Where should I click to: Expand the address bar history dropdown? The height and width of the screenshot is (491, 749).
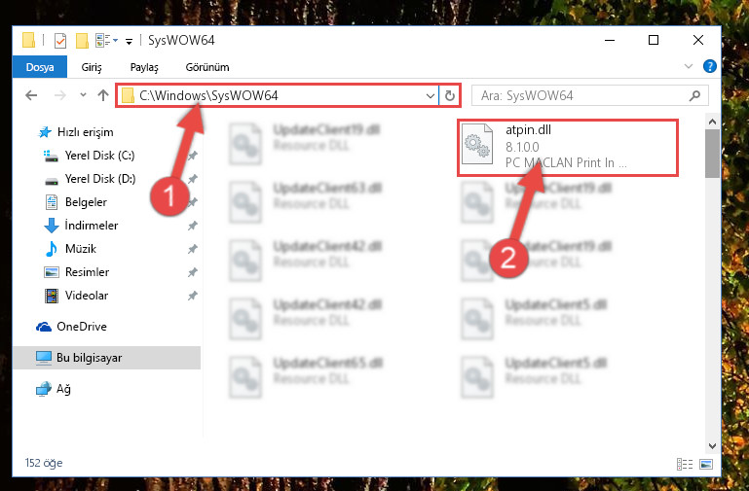pyautogui.click(x=430, y=96)
